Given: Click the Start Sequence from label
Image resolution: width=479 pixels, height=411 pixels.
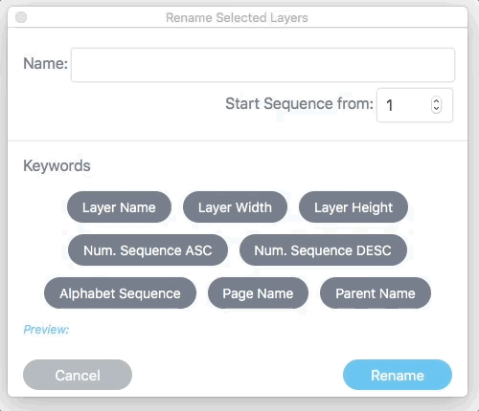Looking at the screenshot, I should pyautogui.click(x=299, y=103).
